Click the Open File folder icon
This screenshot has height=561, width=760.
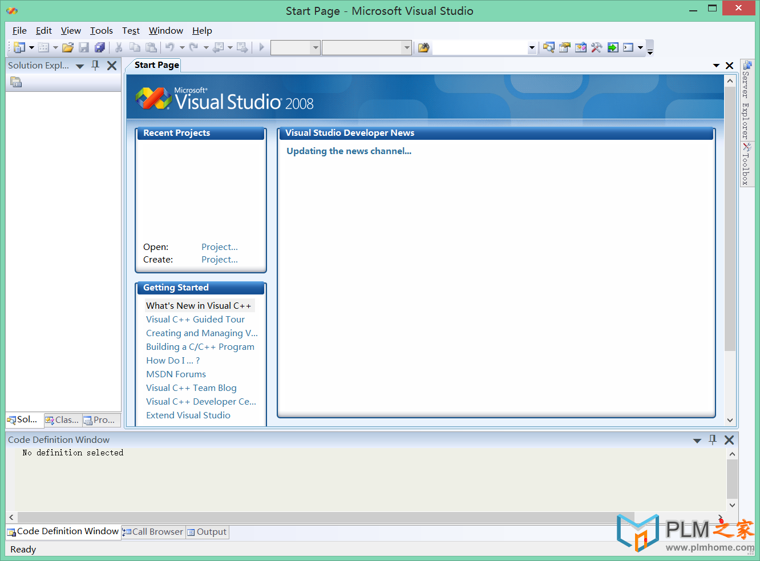(x=68, y=47)
